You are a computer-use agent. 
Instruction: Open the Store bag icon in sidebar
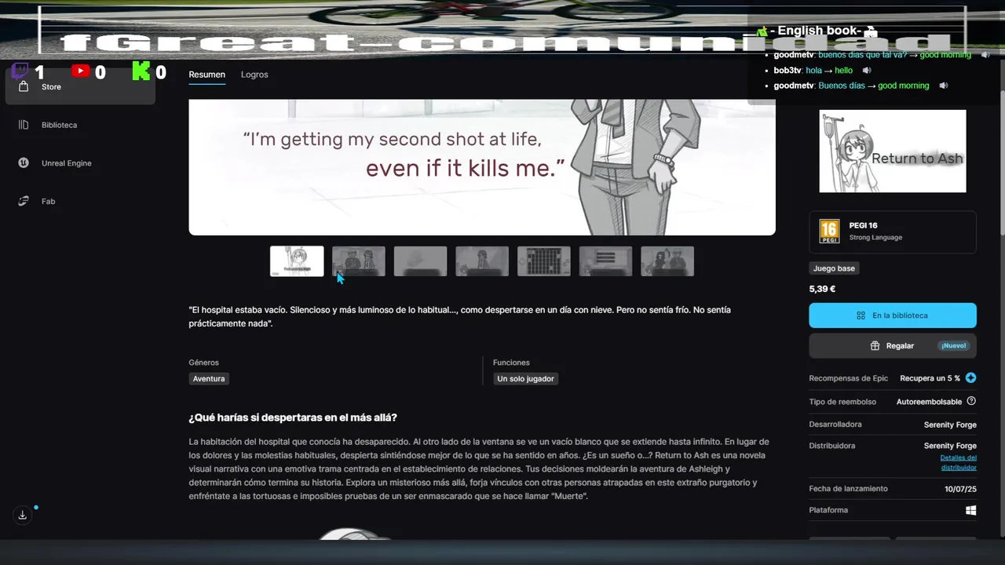point(24,87)
